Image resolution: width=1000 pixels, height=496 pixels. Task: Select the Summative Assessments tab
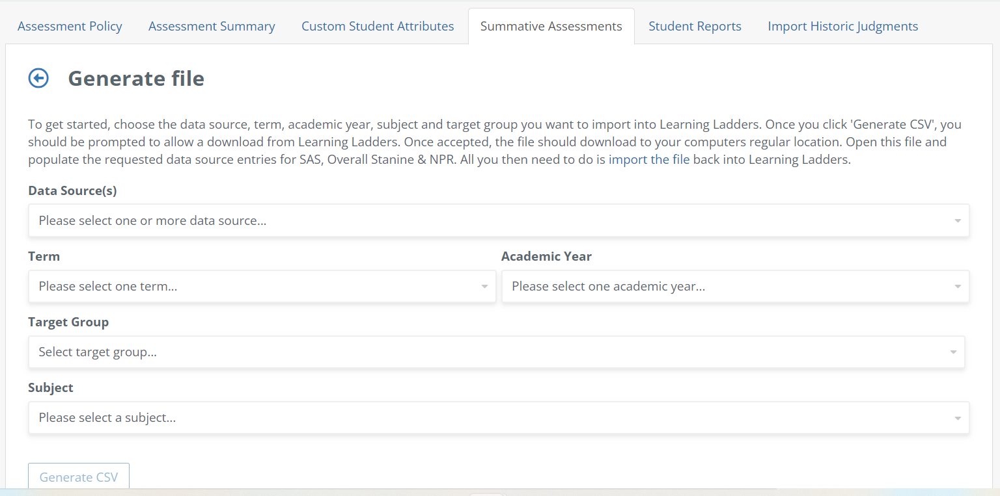551,27
